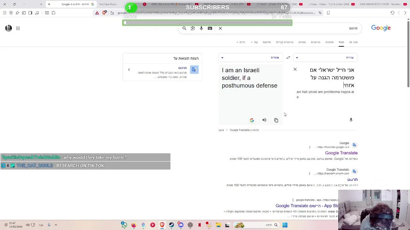Select the הכול search tab
This screenshot has height=230, width=410.
[x=341, y=42]
